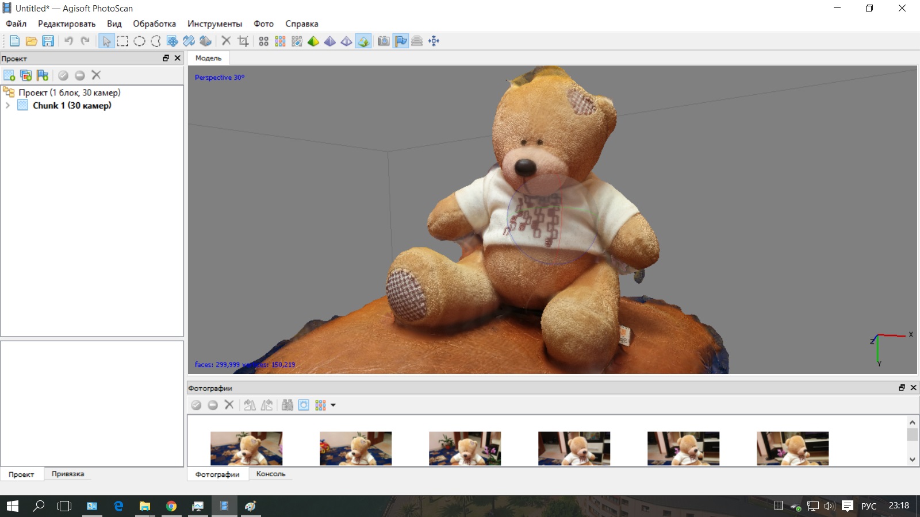Select Chunk 1 (30 камер) in the tree
This screenshot has height=517, width=920.
pos(72,106)
